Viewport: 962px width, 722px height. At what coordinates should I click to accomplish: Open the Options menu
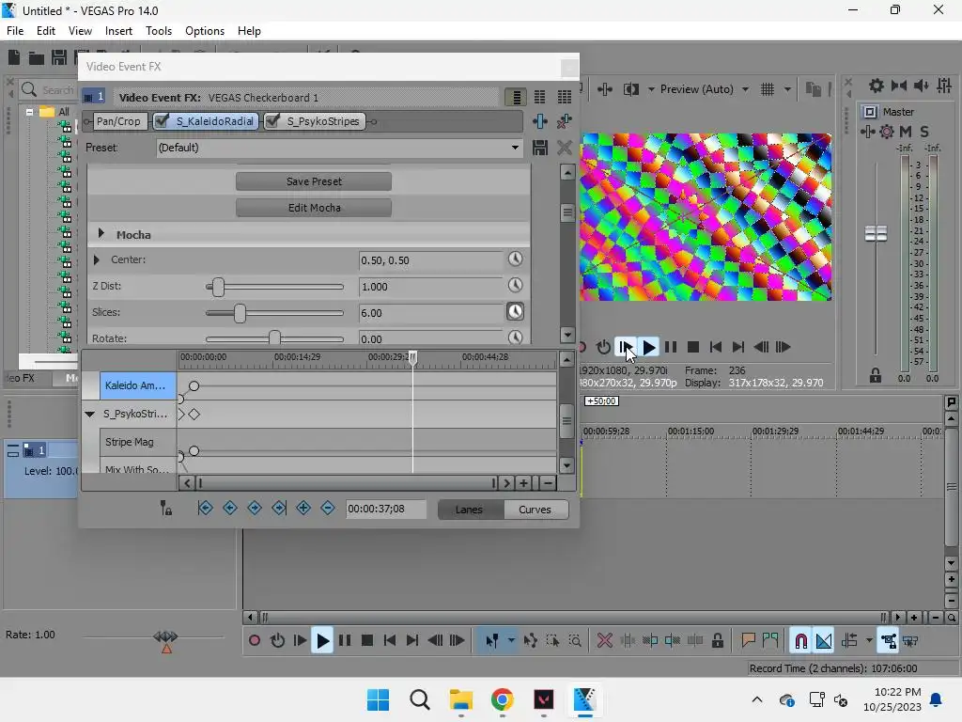coord(205,31)
